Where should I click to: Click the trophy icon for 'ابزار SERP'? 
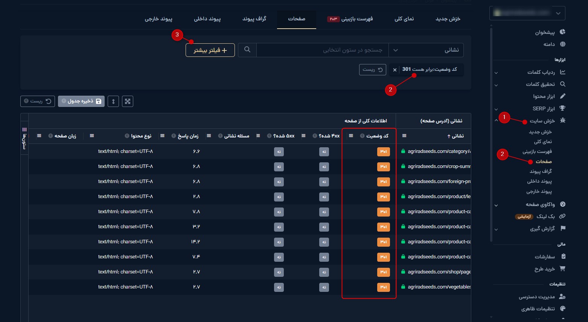pyautogui.click(x=562, y=108)
